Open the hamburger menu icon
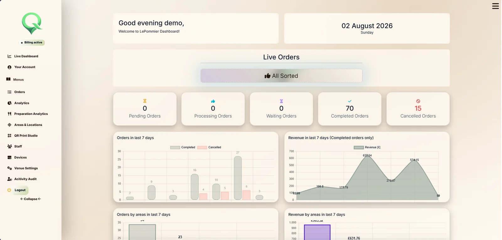Image resolution: width=502 pixels, height=240 pixels. point(495,6)
